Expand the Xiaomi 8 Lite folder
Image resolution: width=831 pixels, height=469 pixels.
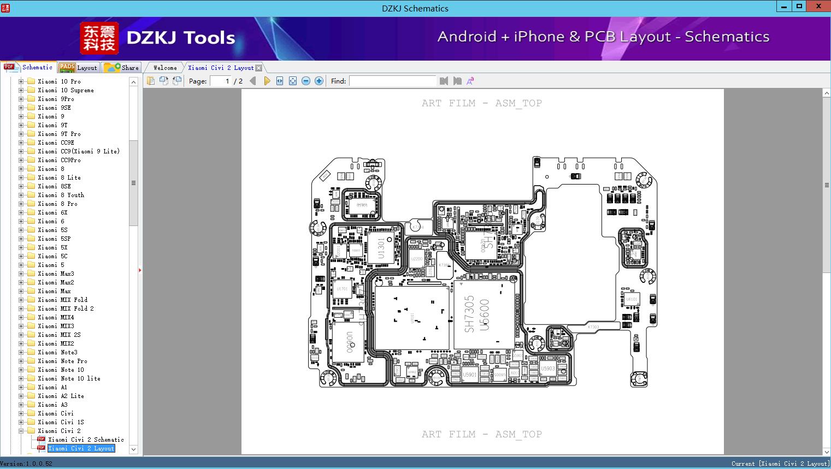21,177
